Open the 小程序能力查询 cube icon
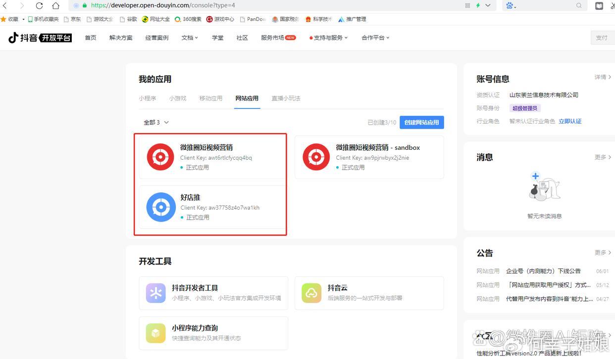This screenshot has height=359, width=615. 156,333
